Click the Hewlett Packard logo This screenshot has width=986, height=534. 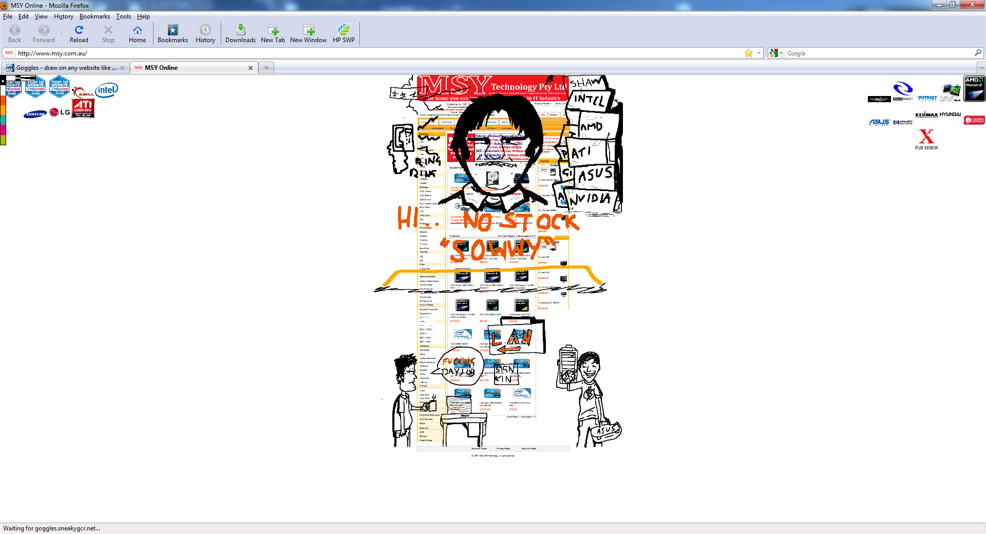pyautogui.click(x=903, y=122)
